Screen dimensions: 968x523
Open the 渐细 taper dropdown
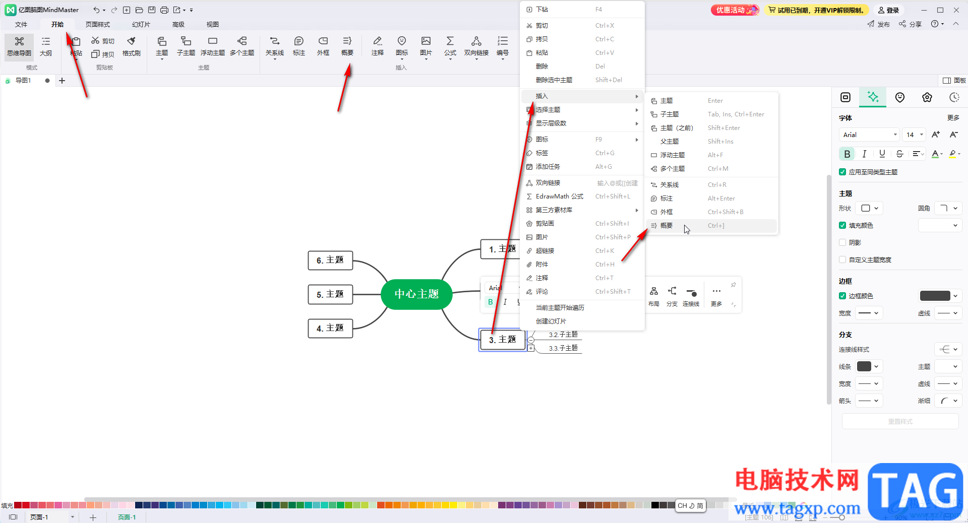point(948,401)
